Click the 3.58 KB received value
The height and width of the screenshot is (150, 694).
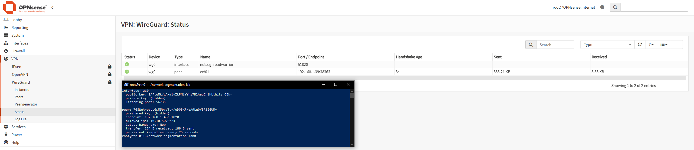click(597, 72)
